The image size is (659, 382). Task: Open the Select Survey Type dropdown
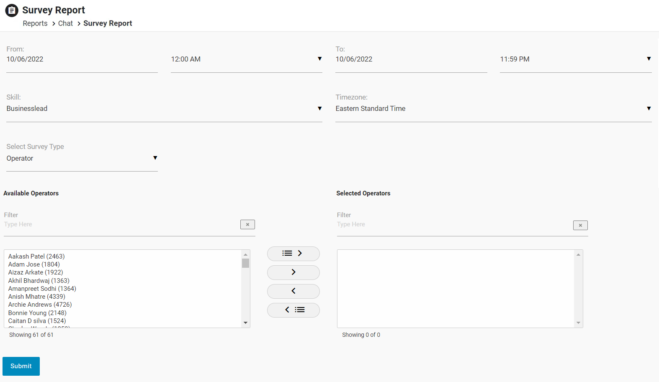82,159
